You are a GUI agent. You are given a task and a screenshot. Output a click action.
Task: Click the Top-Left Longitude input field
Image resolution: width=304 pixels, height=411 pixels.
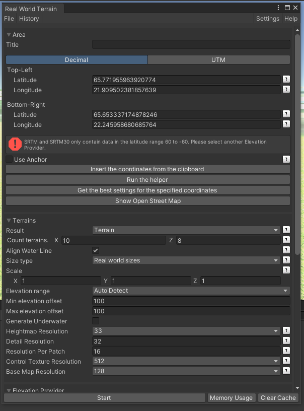coord(186,90)
